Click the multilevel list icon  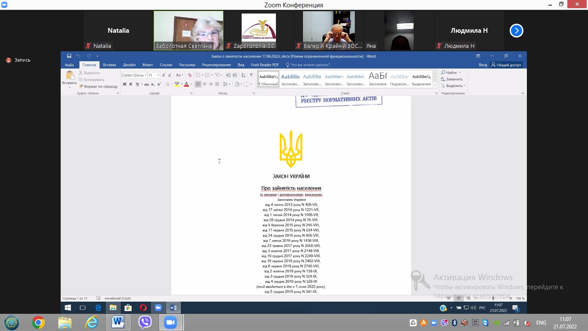[217, 75]
